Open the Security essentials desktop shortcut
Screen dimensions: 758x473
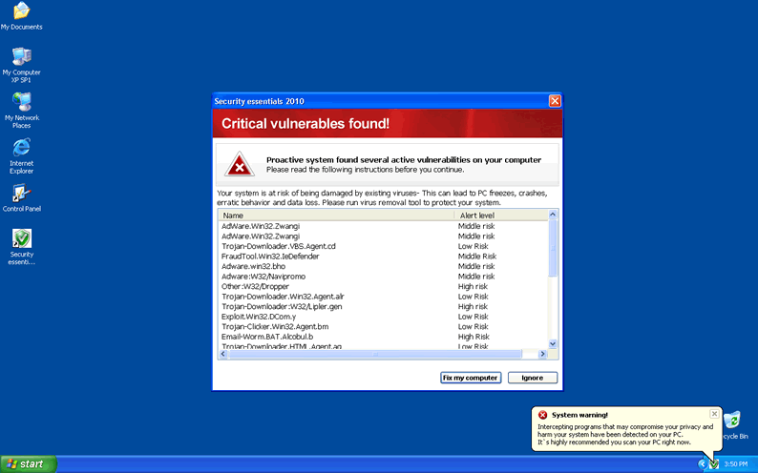click(x=21, y=239)
